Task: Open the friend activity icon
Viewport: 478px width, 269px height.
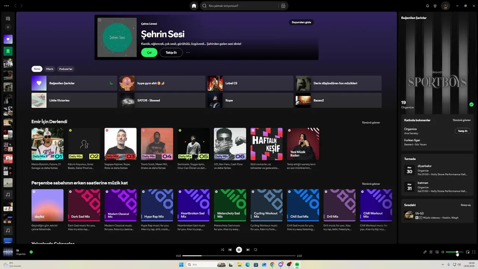Action: [435, 6]
